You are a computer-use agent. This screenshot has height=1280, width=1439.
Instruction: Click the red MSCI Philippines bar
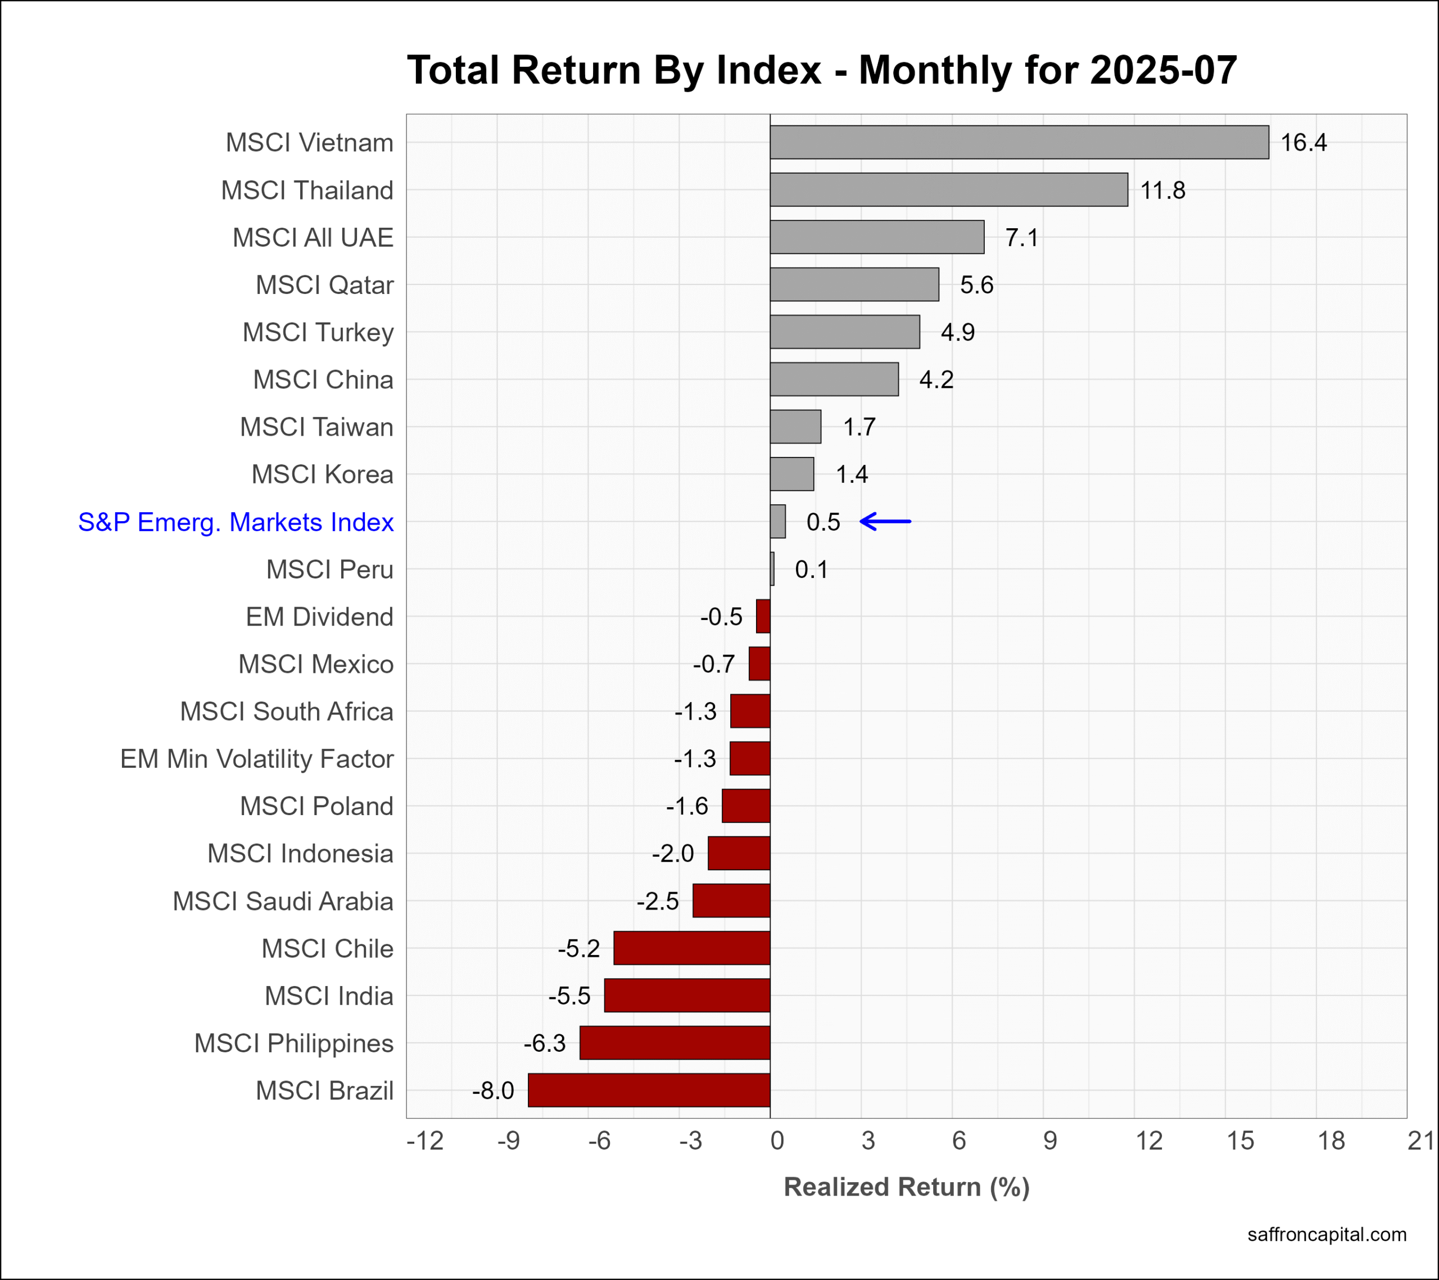[x=675, y=1043]
